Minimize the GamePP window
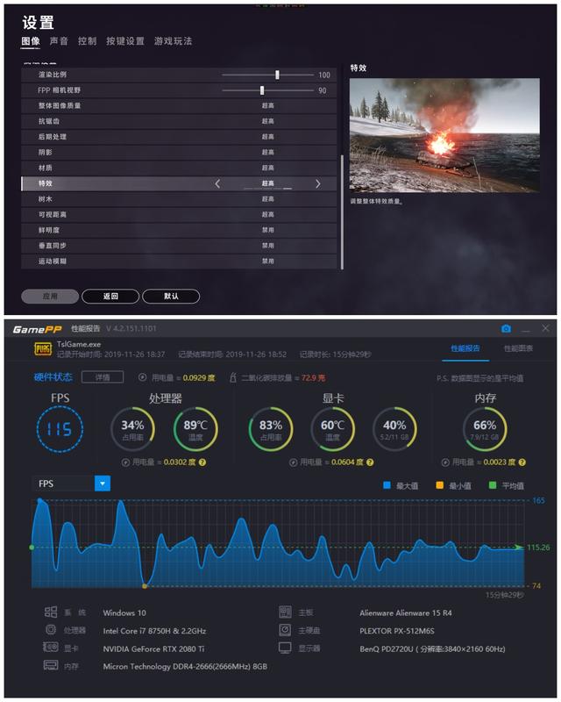This screenshot has height=702, width=561. click(x=526, y=330)
